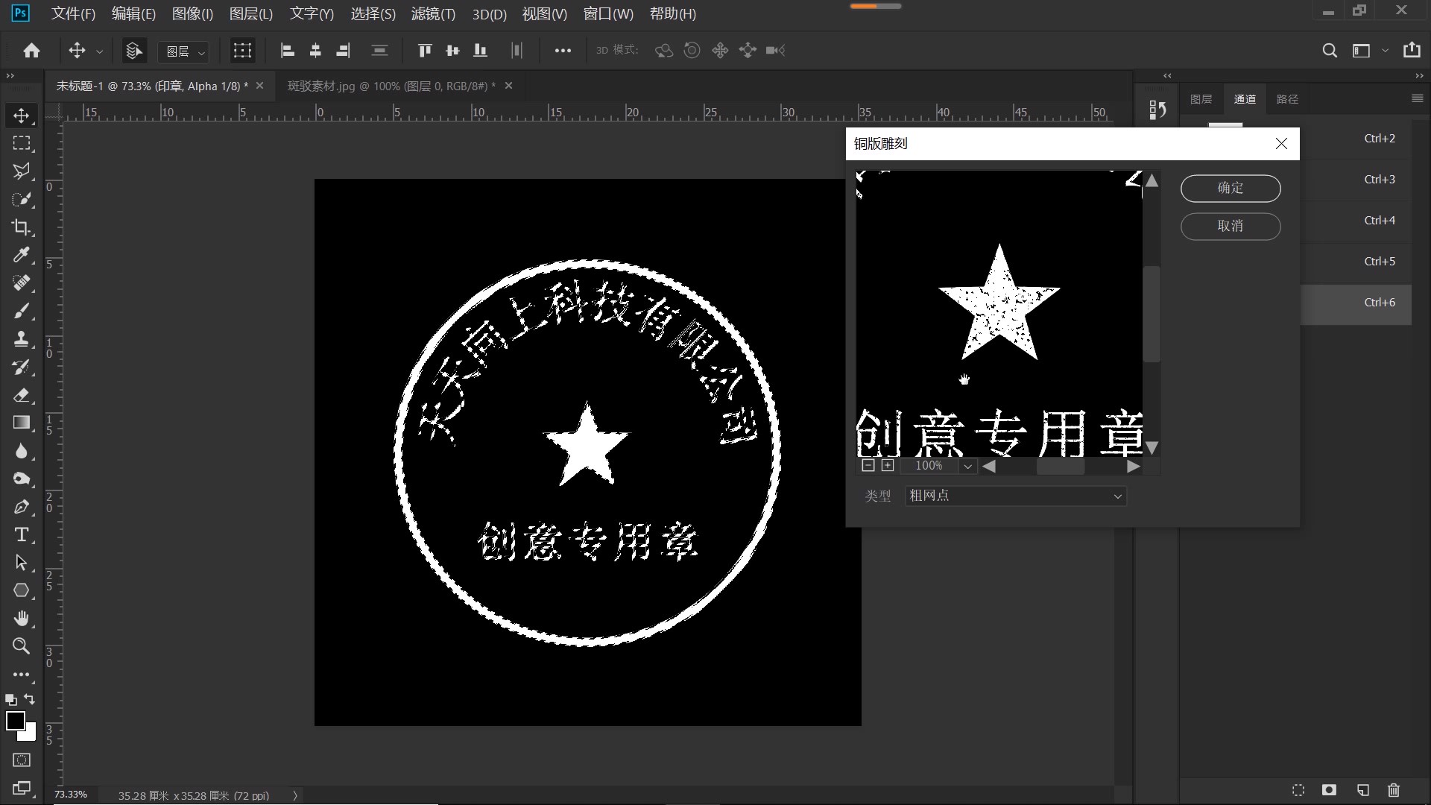This screenshot has width=1431, height=805.
Task: Click the black foreground color swatch
Action: tap(16, 720)
